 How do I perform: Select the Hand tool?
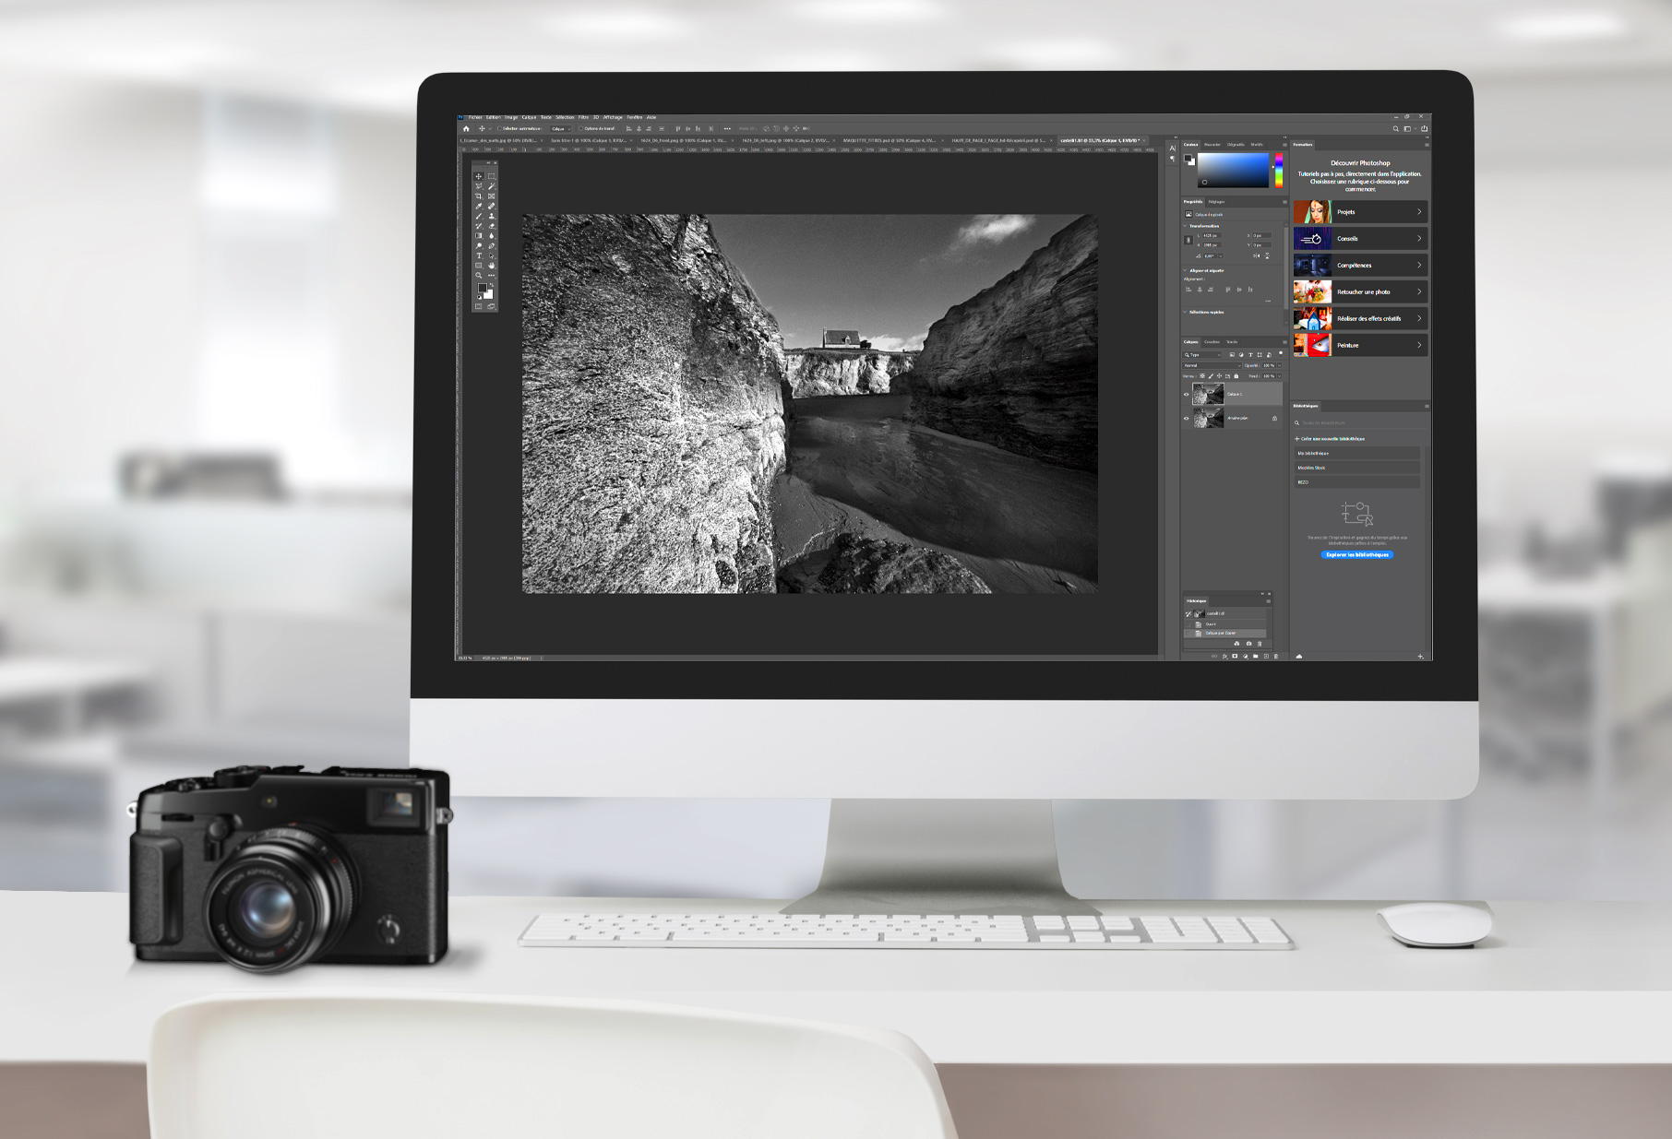click(491, 266)
